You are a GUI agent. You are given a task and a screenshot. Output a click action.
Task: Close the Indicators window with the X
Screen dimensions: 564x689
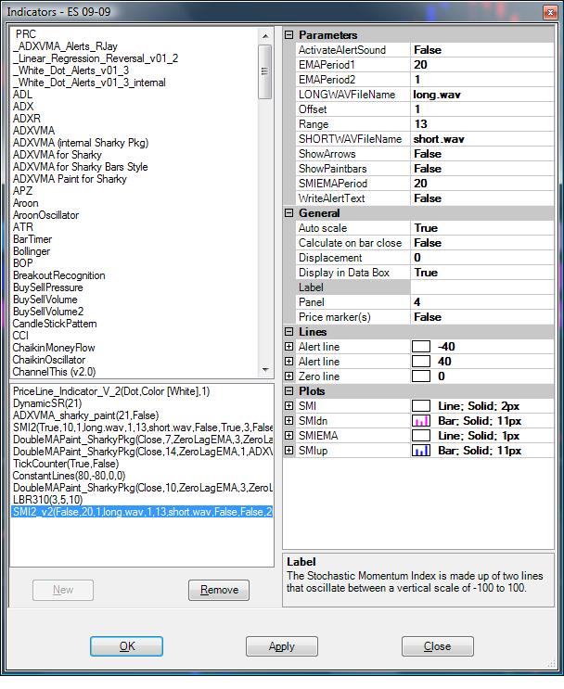(x=549, y=12)
